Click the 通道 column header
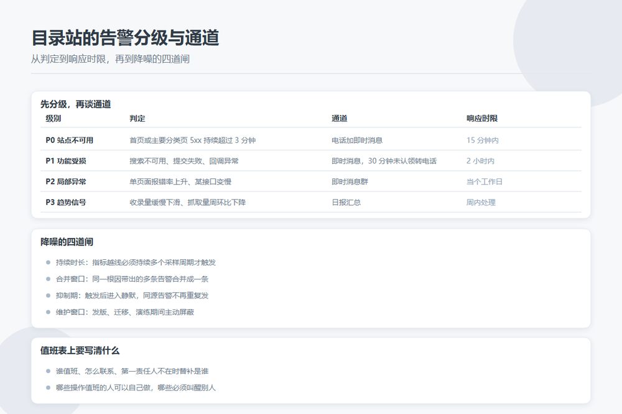Image resolution: width=622 pixels, height=414 pixels. 339,118
